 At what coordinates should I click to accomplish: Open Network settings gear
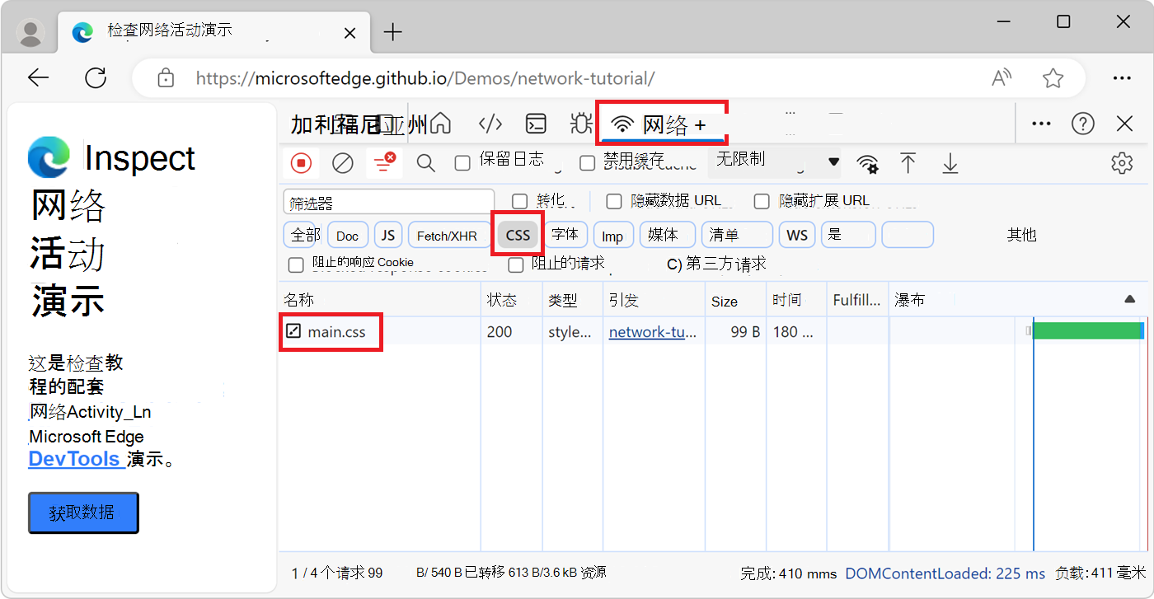pos(1122,163)
